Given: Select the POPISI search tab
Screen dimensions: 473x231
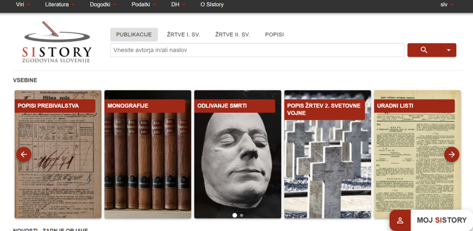Looking at the screenshot, I should 274,34.
